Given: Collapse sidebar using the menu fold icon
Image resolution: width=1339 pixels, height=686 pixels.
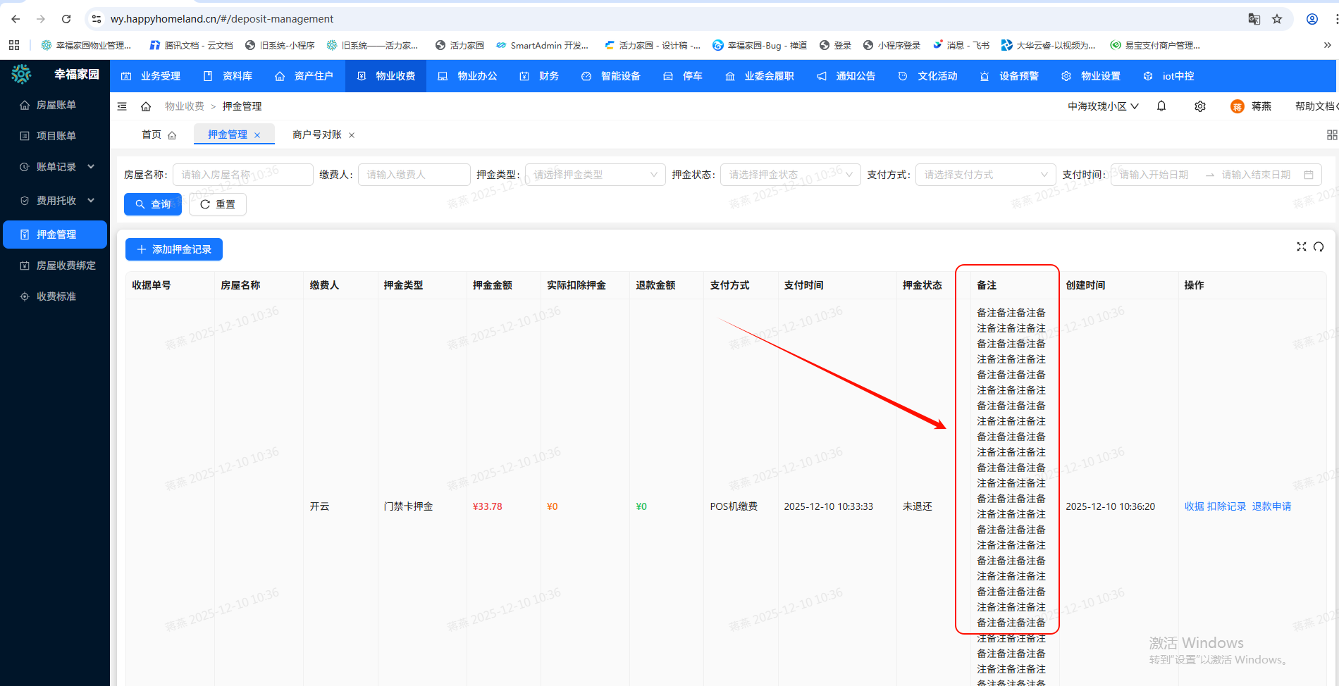Looking at the screenshot, I should click(122, 106).
